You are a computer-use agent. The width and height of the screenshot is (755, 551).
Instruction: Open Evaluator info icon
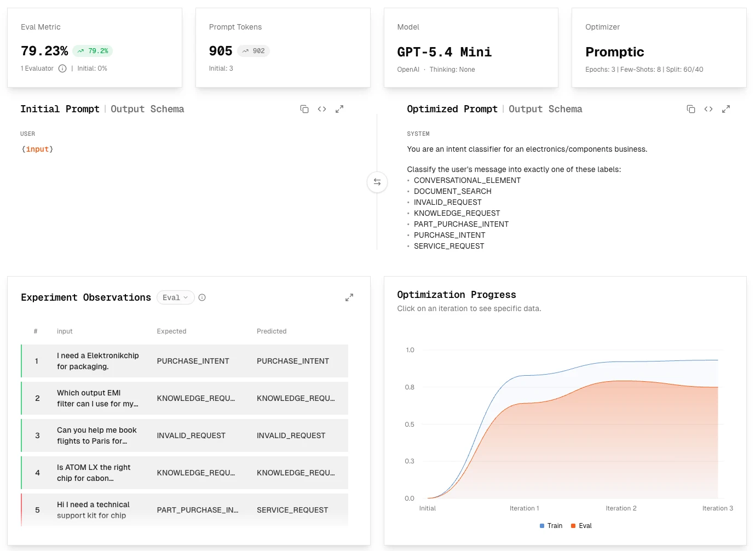62,68
